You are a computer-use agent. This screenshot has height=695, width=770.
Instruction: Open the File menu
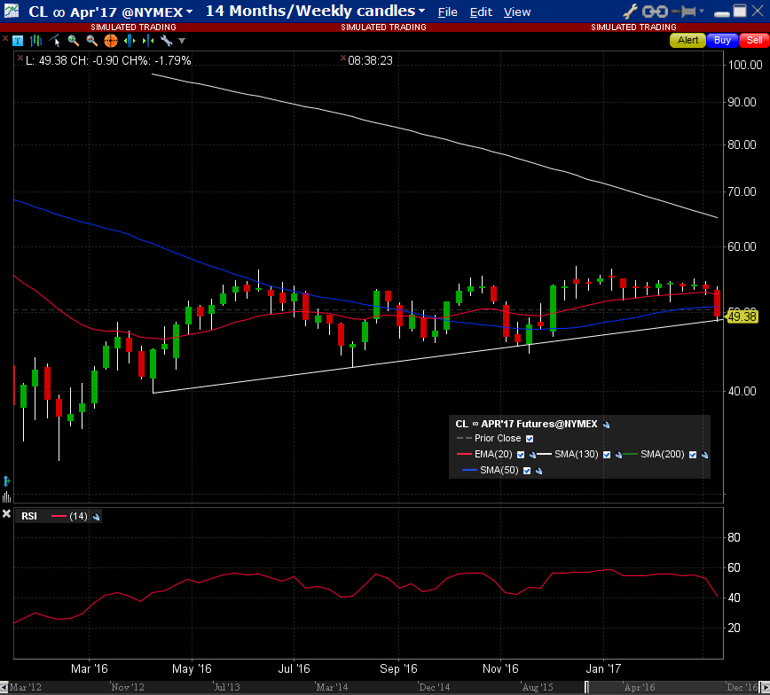[448, 12]
